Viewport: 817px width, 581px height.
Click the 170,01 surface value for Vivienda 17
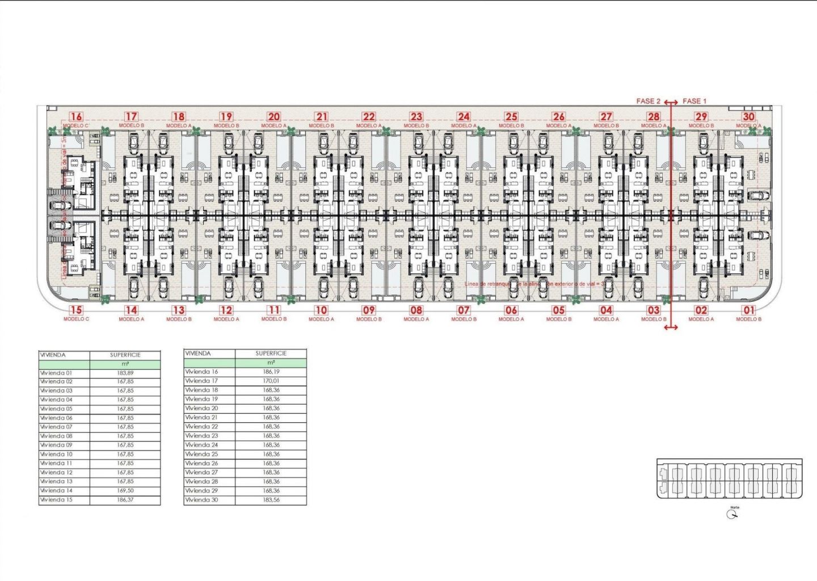point(271,381)
